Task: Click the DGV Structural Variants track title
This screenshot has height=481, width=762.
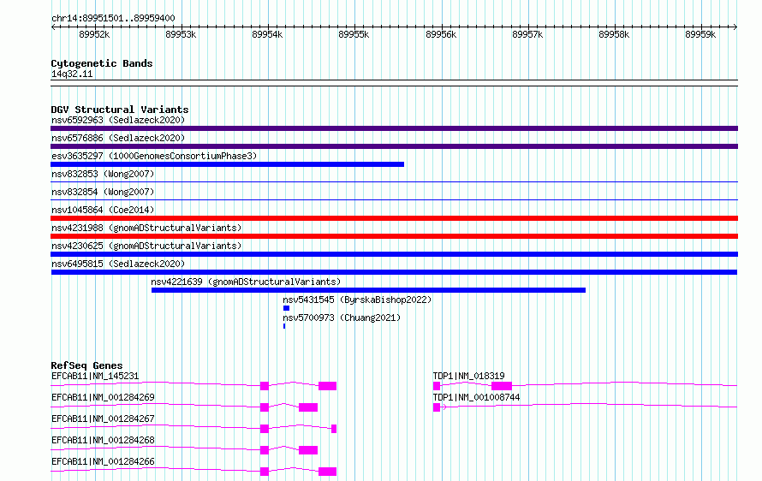Action: tap(120, 110)
